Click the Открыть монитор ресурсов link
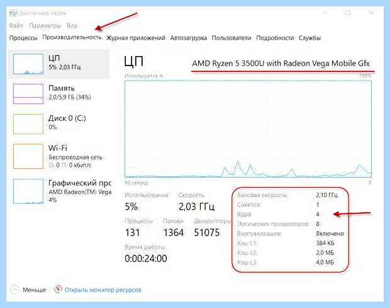The width and height of the screenshot is (390, 308). pos(103,290)
